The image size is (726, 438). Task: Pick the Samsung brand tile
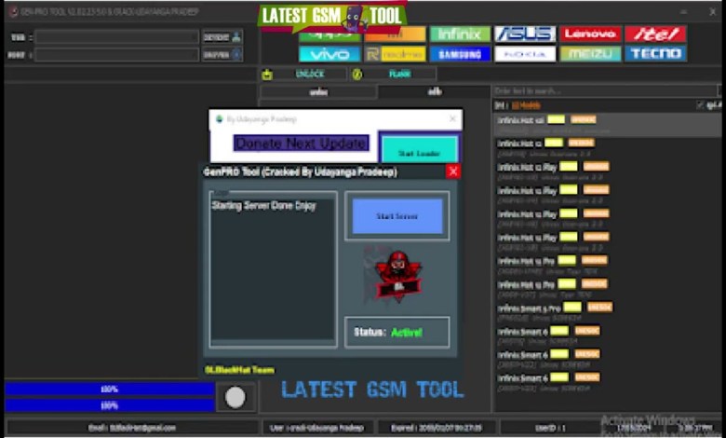pos(459,54)
